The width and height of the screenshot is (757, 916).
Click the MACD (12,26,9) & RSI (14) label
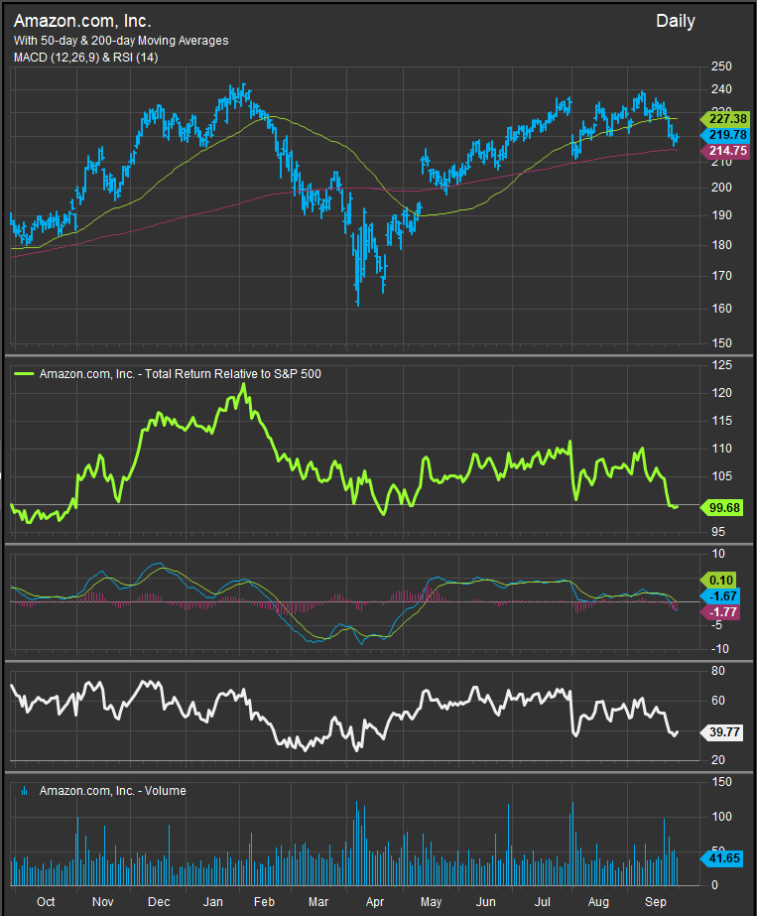pos(85,58)
